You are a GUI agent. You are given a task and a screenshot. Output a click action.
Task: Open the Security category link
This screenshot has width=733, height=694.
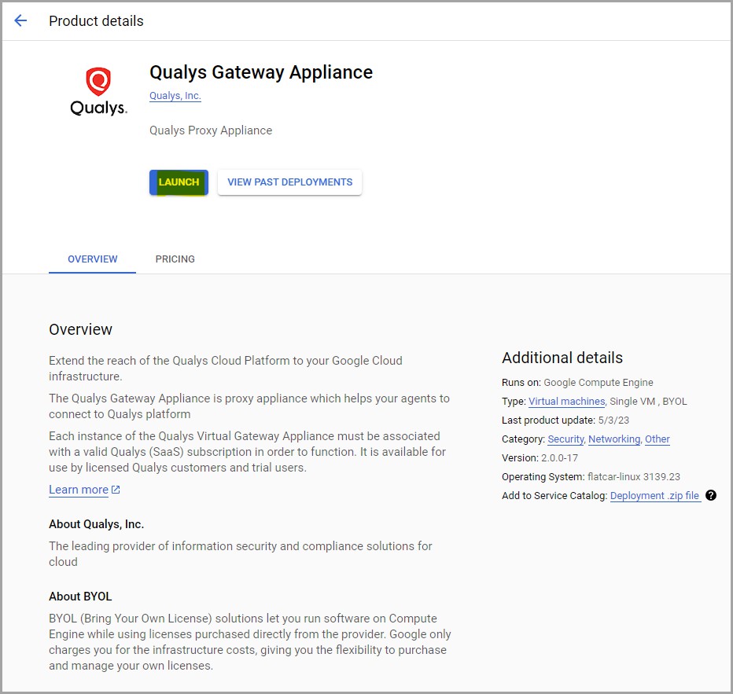pyautogui.click(x=565, y=439)
